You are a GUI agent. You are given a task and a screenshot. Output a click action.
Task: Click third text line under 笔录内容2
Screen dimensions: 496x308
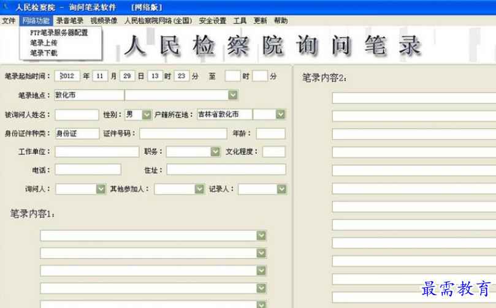414,134
